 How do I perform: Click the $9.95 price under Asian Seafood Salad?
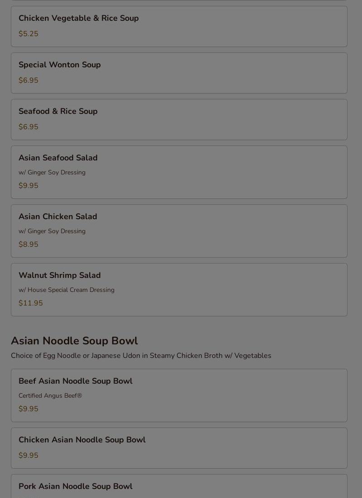(29, 186)
